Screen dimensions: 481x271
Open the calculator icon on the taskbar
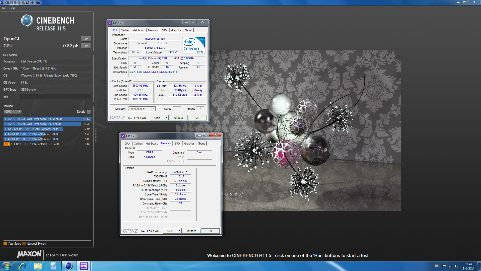click(x=53, y=266)
